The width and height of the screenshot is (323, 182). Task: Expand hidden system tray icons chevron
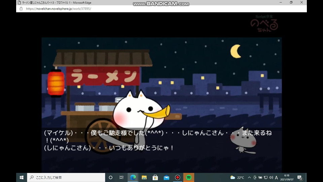pos(249,178)
